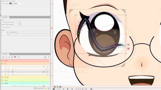Click the EyeL Smile parameter slider

coord(28,69)
